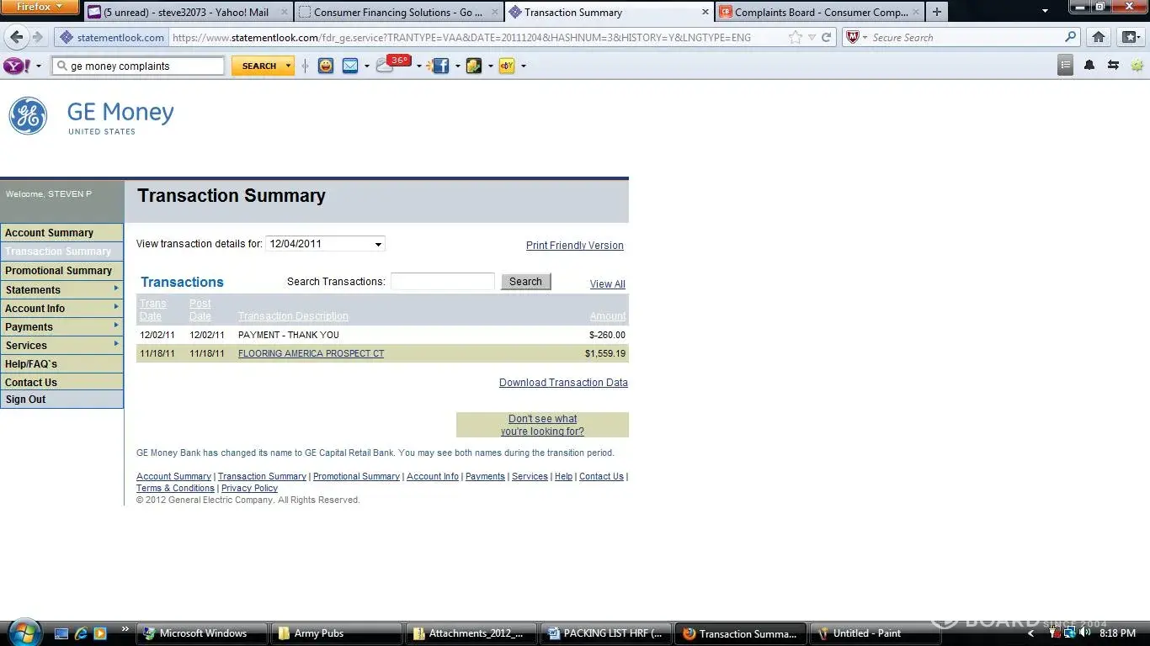
Task: Open the list all tabs dropdown
Action: [x=1046, y=12]
